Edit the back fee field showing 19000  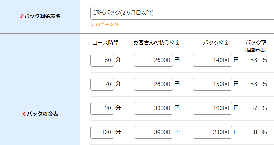(213, 108)
